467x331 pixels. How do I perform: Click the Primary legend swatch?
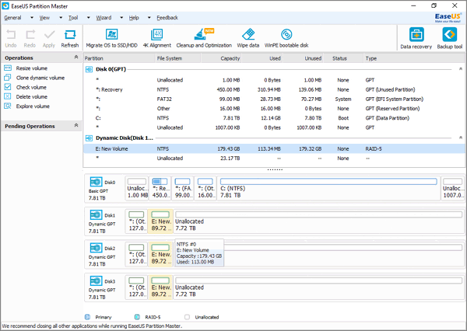click(87, 317)
